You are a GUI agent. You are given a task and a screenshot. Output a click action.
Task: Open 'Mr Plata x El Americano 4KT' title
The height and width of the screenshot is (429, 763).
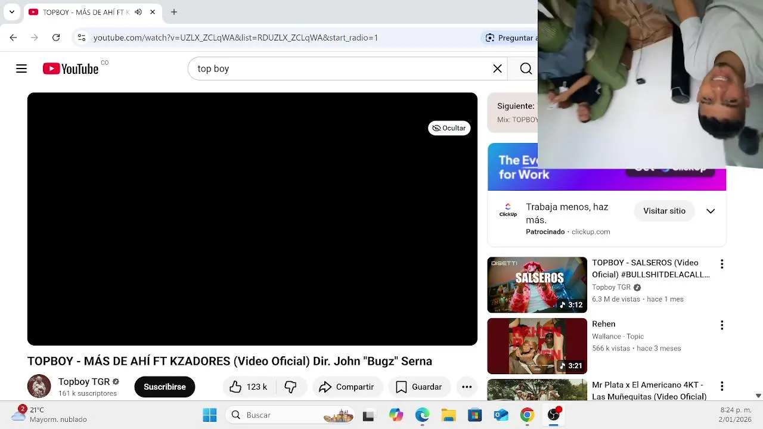pyautogui.click(x=649, y=391)
